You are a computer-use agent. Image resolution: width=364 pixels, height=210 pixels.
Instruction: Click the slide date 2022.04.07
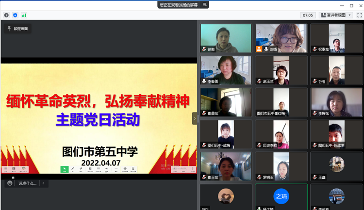tap(101, 163)
